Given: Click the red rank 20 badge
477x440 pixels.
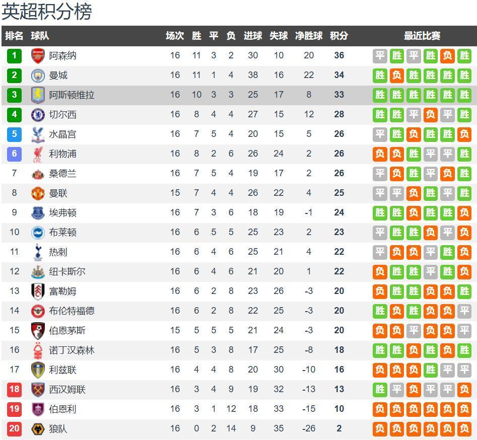Looking at the screenshot, I should [x=14, y=428].
